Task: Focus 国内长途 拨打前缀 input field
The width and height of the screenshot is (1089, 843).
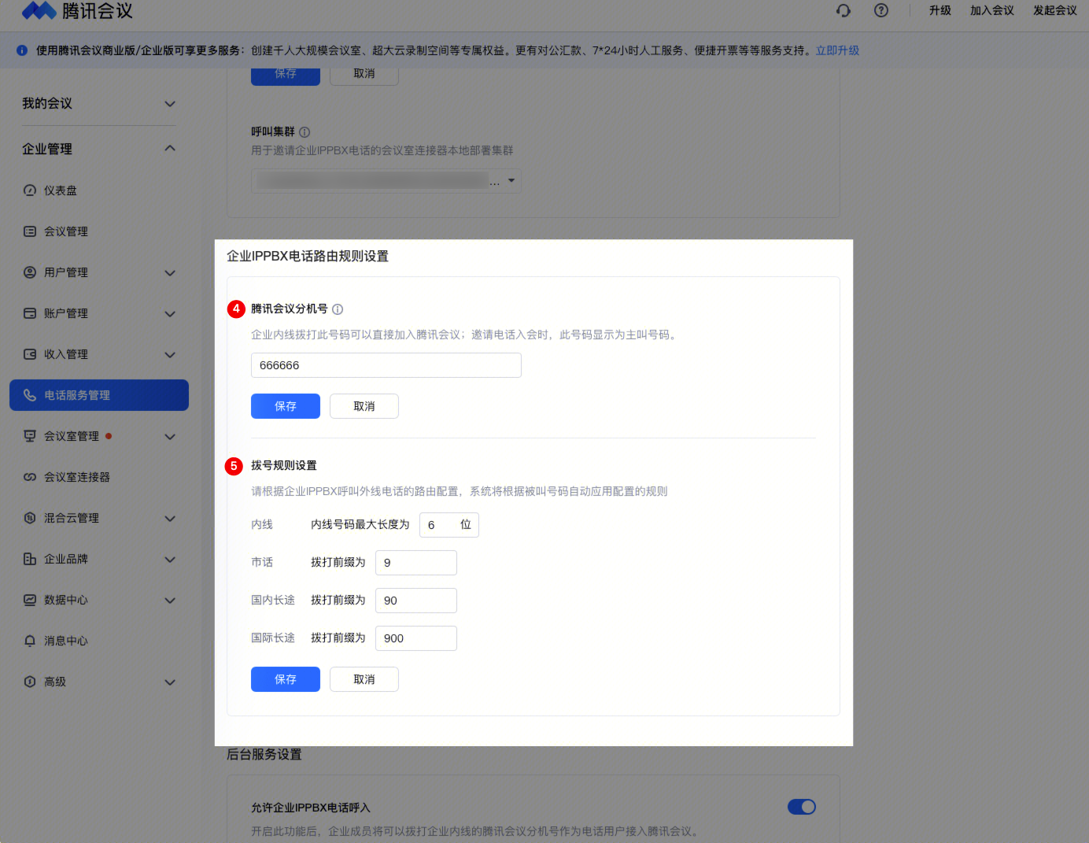Action: [x=415, y=601]
